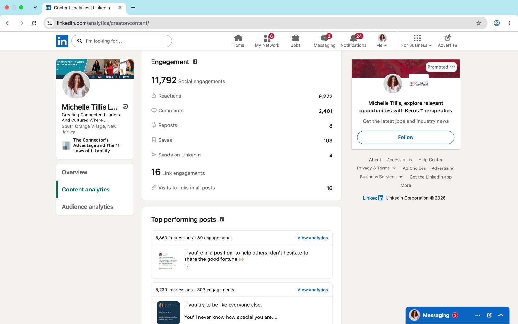Open Ad Choices link
This screenshot has width=518, height=324.
point(414,168)
